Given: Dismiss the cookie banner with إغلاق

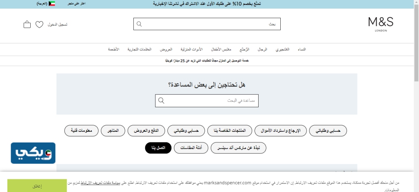Looking at the screenshot, I should pos(37,185).
